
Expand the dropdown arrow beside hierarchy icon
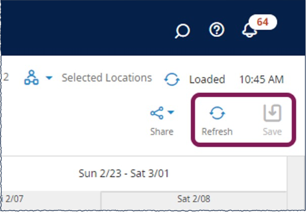(49, 78)
